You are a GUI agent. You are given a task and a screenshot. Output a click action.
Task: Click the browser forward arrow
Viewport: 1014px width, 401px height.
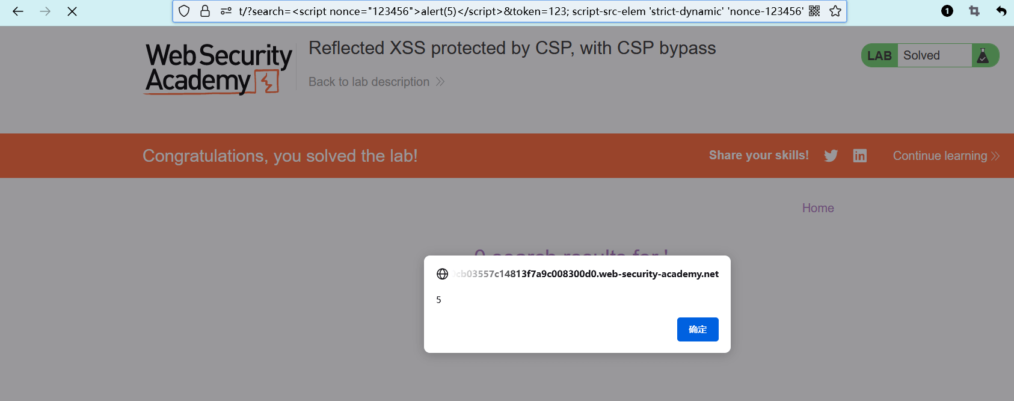click(45, 11)
